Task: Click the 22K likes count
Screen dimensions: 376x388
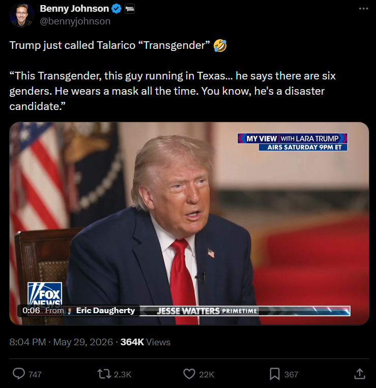Action: (207, 374)
